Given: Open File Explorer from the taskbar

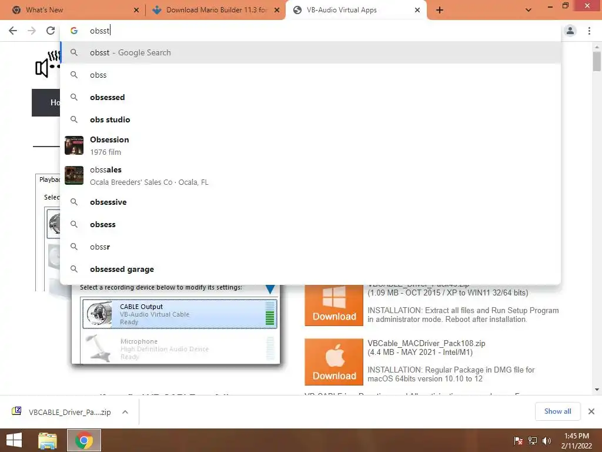Looking at the screenshot, I should 48,440.
